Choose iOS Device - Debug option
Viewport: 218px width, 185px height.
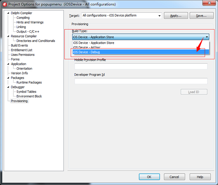point(141,52)
